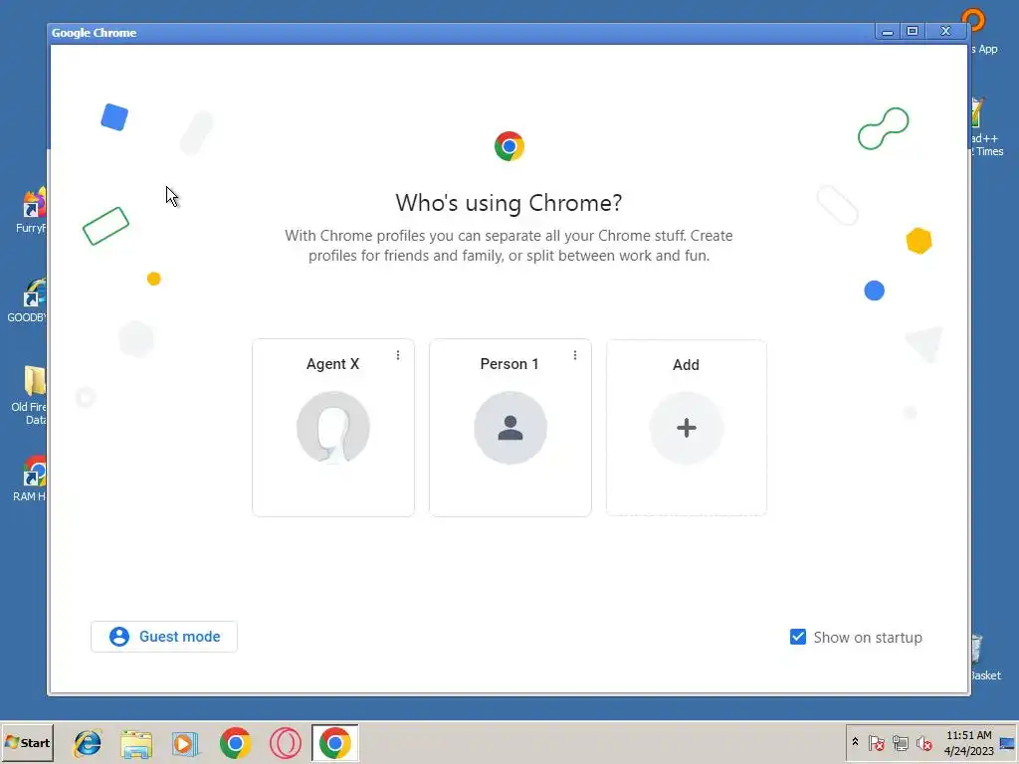Open Windows Media Player from taskbar
The width and height of the screenshot is (1019, 764).
point(185,743)
